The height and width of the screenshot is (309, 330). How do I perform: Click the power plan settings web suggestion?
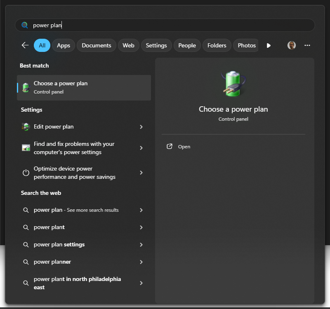tap(59, 245)
